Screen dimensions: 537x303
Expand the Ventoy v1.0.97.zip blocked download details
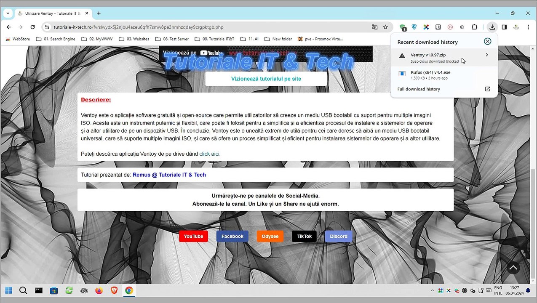click(487, 55)
